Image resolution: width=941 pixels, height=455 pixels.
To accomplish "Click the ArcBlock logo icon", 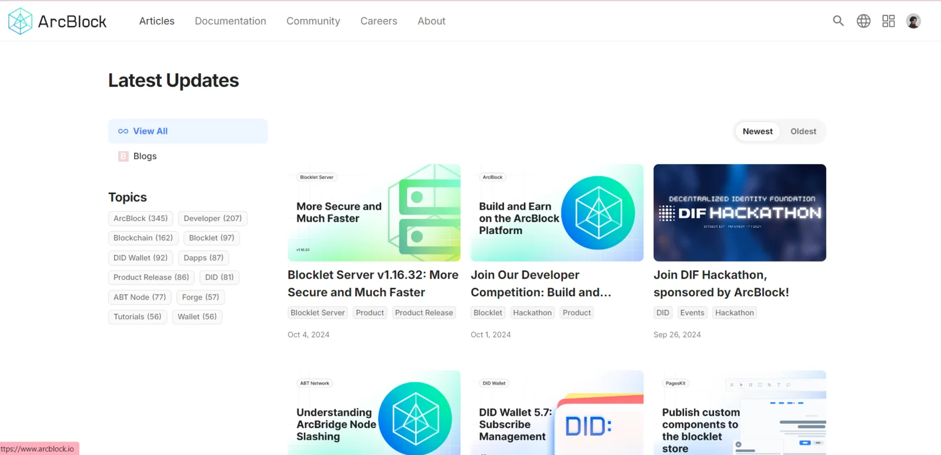I will 20,21.
